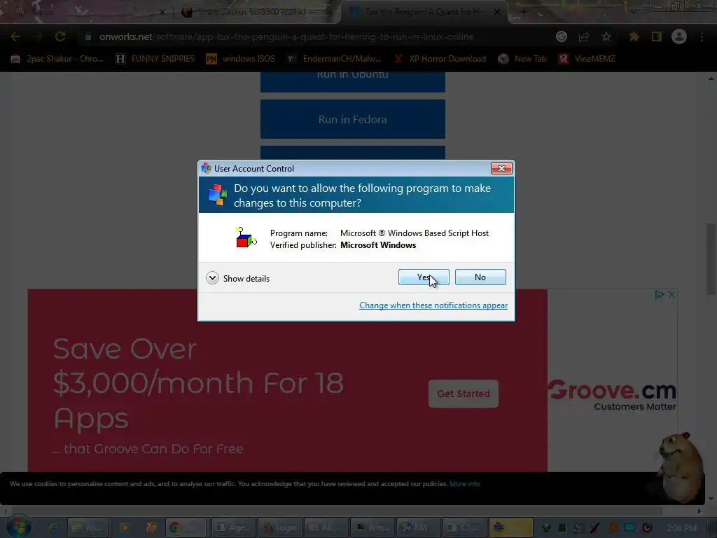
Task: Click No in User Account Control dialog
Action: pyautogui.click(x=480, y=277)
